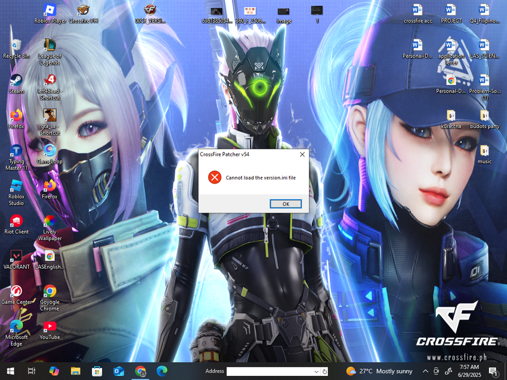Viewport: 507px width, 380px height.
Task: Select the gta_sa Shortcut icon
Action: [x=50, y=122]
